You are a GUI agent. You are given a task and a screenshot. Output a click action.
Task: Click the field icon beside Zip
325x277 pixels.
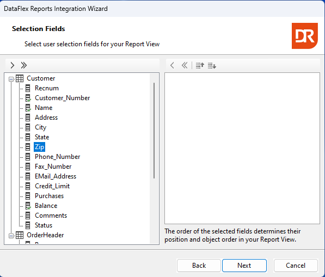28,147
